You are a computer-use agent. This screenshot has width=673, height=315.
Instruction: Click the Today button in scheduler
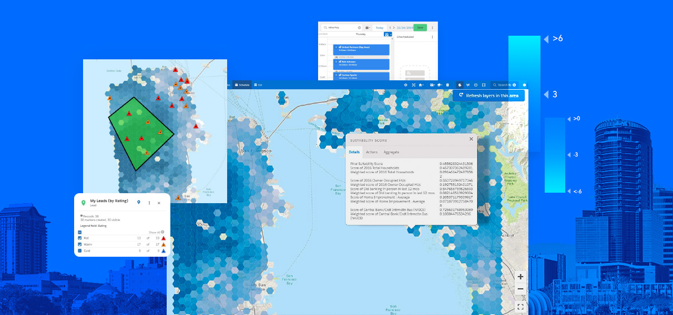click(380, 28)
